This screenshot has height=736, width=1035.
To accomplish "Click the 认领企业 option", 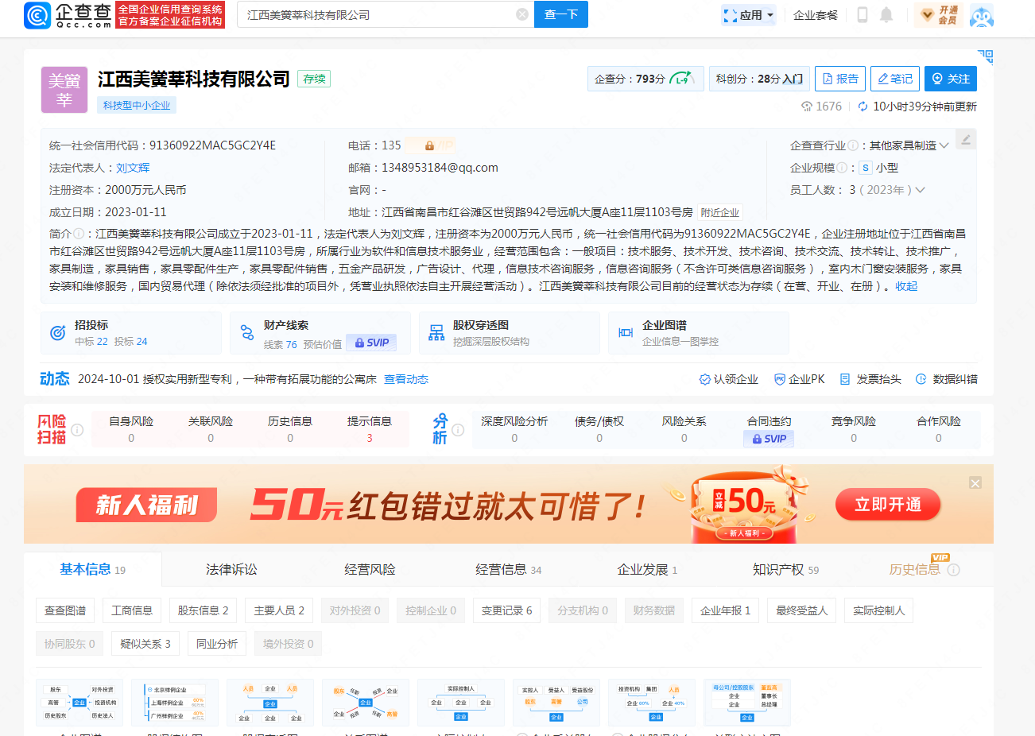I will [728, 380].
